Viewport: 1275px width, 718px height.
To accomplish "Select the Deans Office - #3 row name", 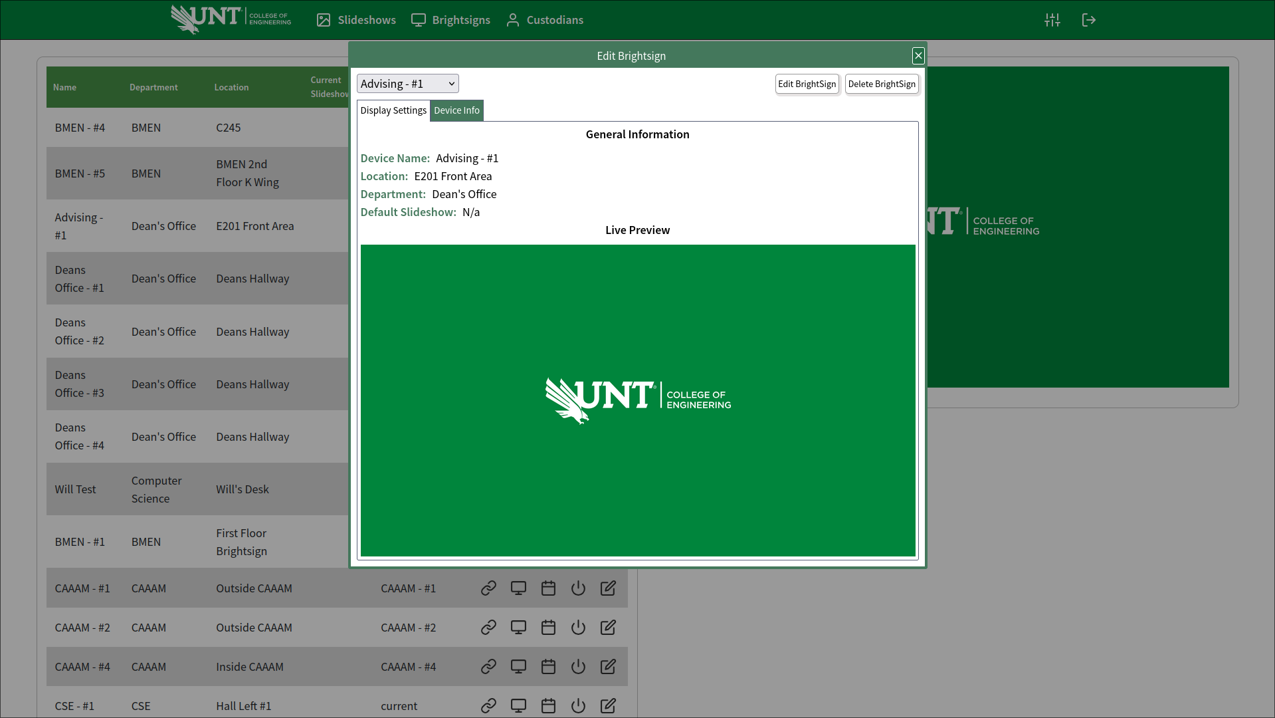I will (79, 384).
